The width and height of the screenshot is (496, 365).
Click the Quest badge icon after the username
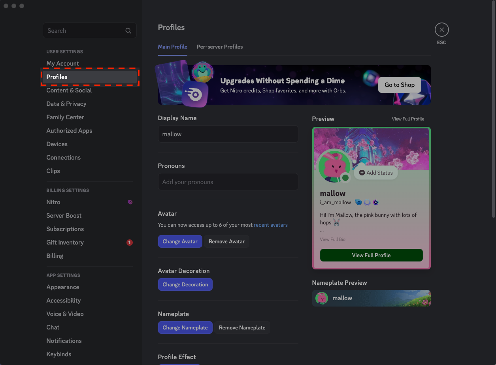point(375,202)
